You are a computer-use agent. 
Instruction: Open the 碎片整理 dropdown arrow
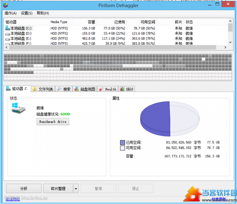pyautogui.click(x=76, y=188)
